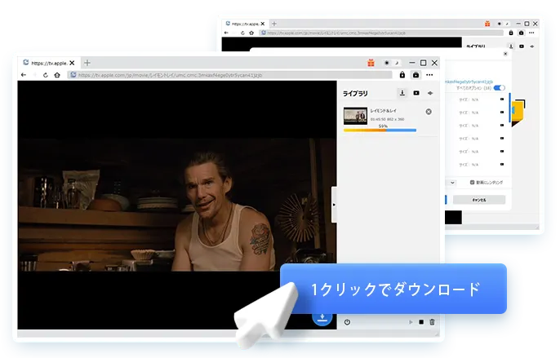The image size is (560, 358).
Task: Switch to dark mode in back window
Action: 507,24
